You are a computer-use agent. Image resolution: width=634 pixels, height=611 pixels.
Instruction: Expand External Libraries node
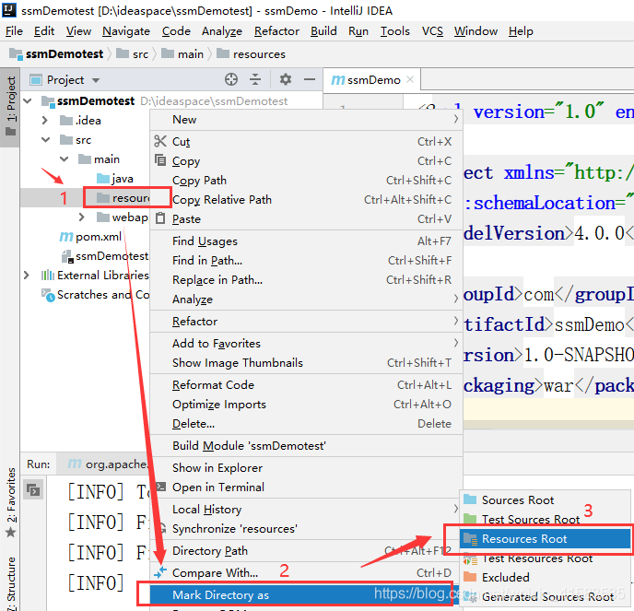pos(27,276)
